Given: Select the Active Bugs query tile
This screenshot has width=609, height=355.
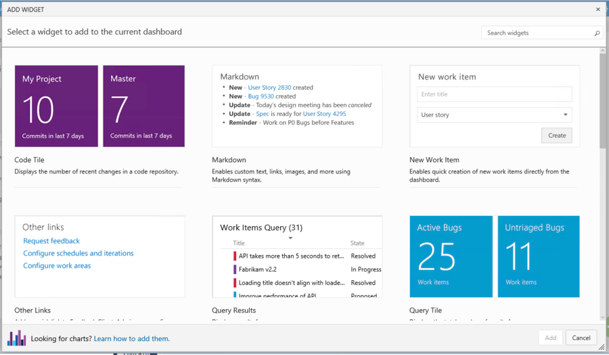Looking at the screenshot, I should point(451,256).
